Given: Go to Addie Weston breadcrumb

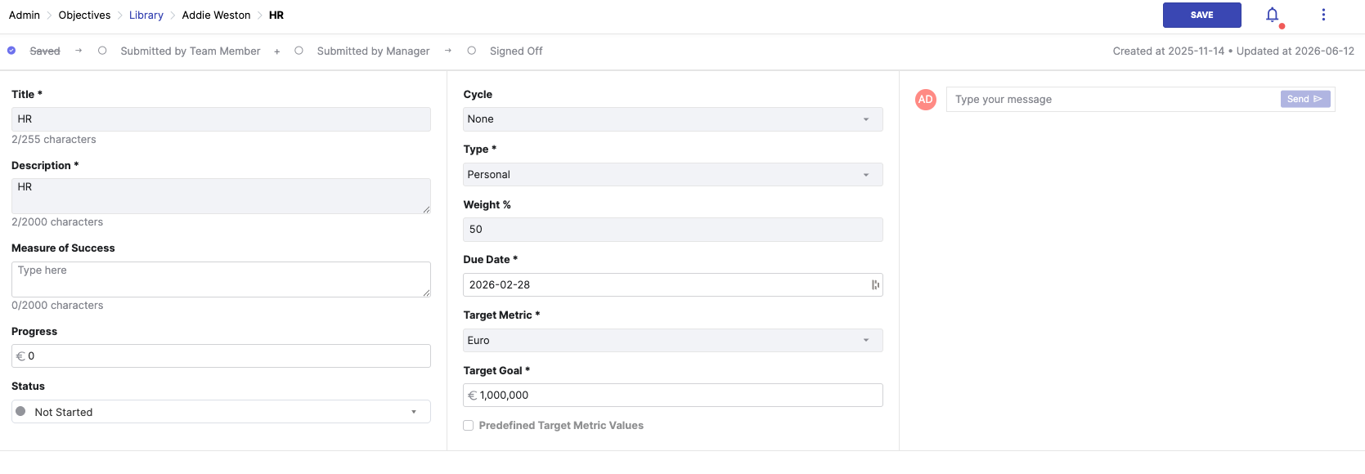Looking at the screenshot, I should (x=216, y=15).
